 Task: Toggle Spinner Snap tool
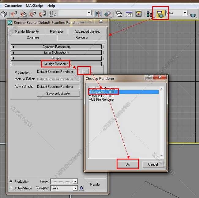[x=42, y=14]
